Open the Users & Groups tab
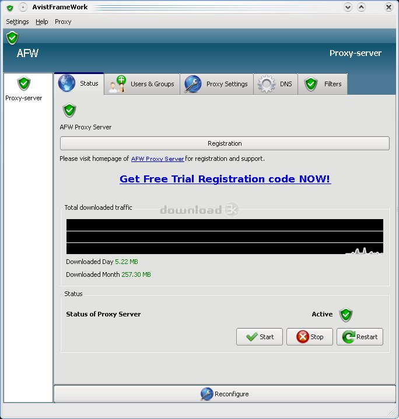This screenshot has width=399, height=419. (142, 84)
